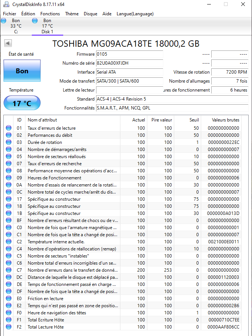Click status orb for attribute C5 secteurs instables
Viewport: 252px width, 336px height.
9,256
